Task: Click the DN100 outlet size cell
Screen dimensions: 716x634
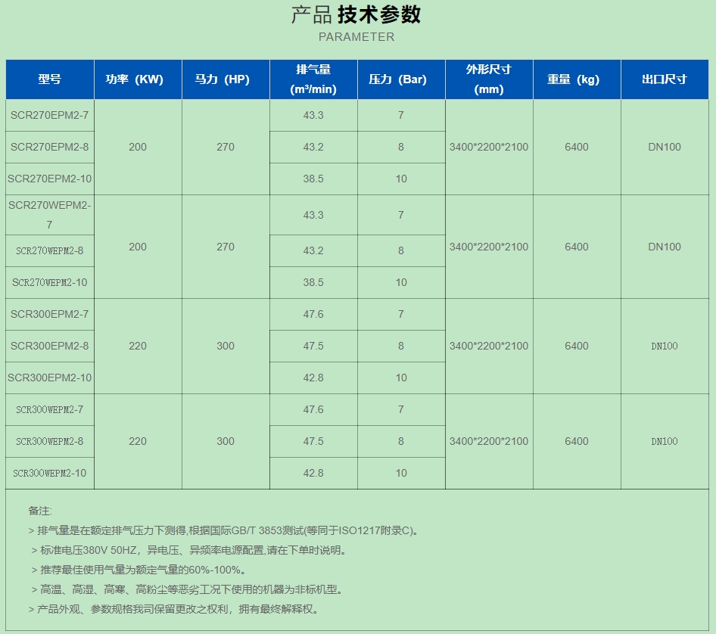Action: (x=665, y=147)
